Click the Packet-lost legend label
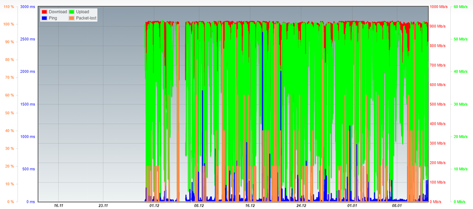 86,18
